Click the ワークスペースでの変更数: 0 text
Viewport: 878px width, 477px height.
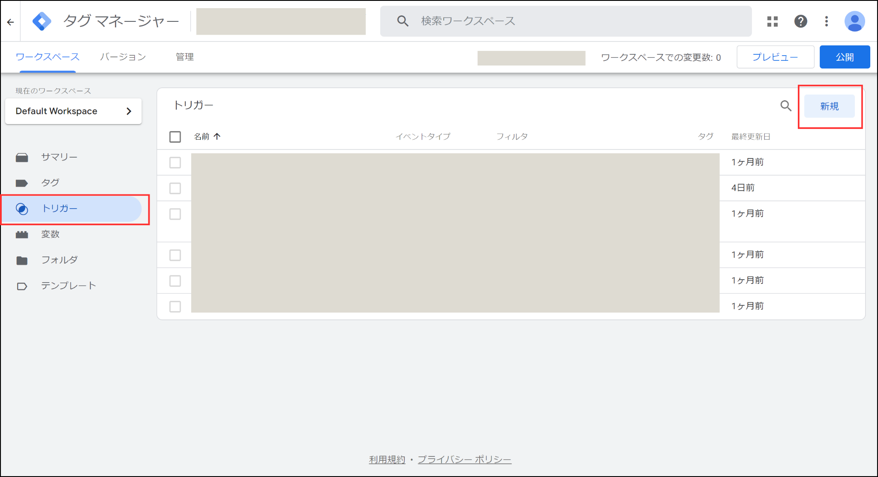pos(661,57)
